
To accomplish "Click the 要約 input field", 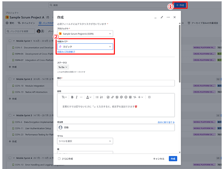I will tap(116, 83).
